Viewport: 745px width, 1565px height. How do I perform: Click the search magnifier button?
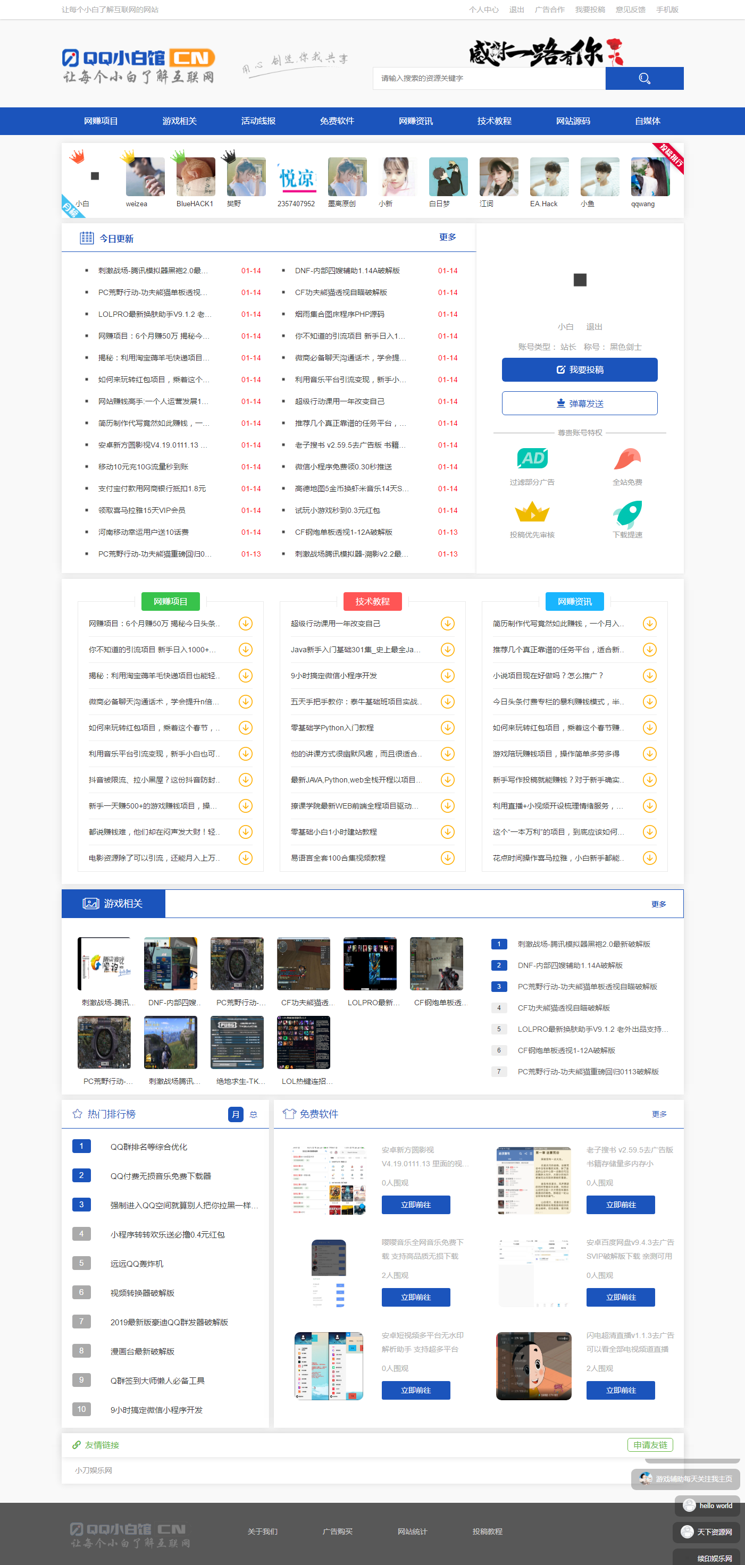pyautogui.click(x=644, y=78)
